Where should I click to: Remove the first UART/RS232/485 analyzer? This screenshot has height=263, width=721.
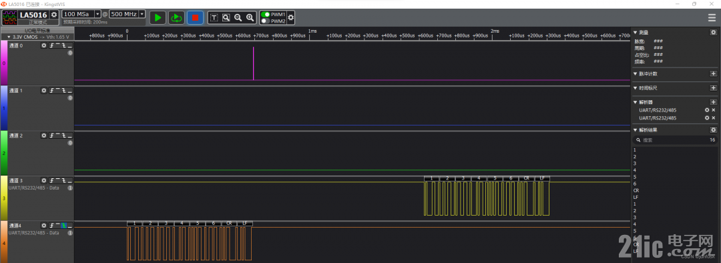pos(714,110)
